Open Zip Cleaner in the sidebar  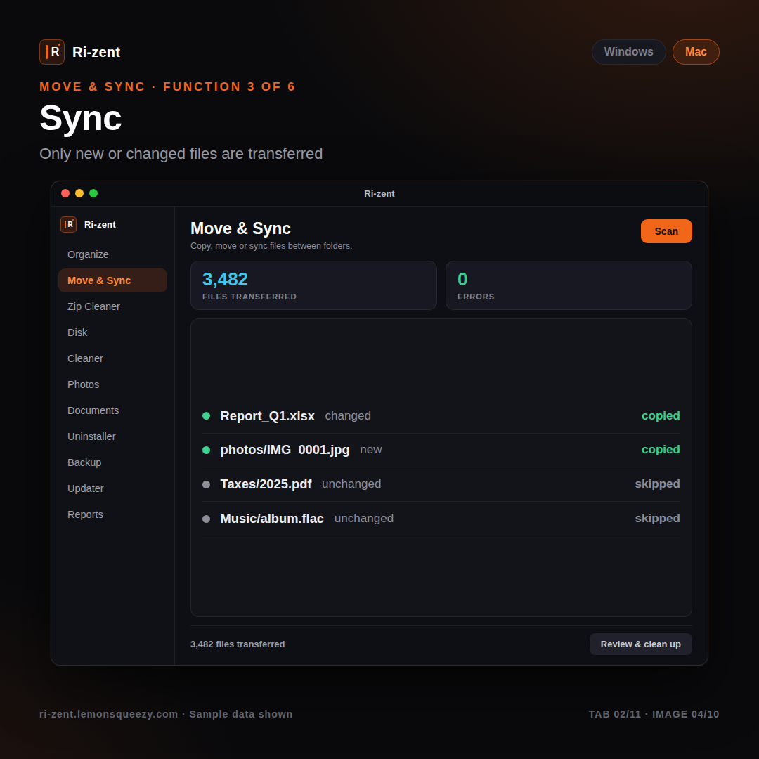[112, 306]
